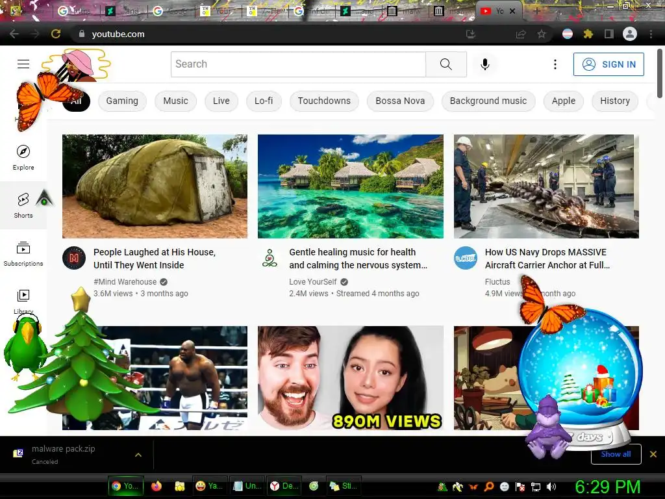The width and height of the screenshot is (665, 499).
Task: Select the Background music chip
Action: pyautogui.click(x=488, y=101)
